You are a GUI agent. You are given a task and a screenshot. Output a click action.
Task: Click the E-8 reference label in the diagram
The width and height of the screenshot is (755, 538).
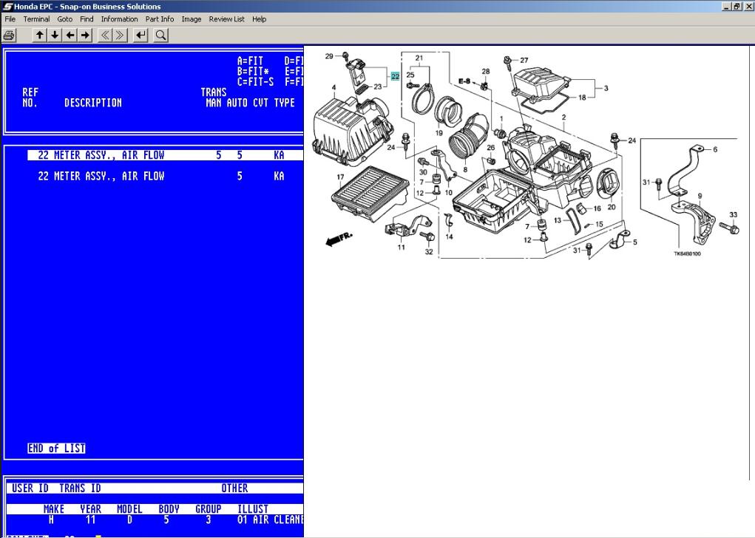(464, 81)
